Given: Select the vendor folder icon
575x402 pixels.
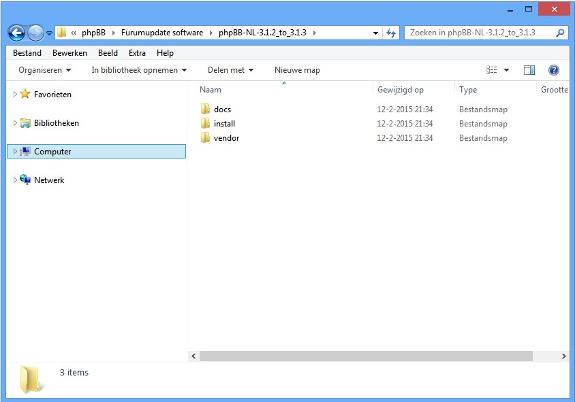Looking at the screenshot, I should pyautogui.click(x=205, y=137).
